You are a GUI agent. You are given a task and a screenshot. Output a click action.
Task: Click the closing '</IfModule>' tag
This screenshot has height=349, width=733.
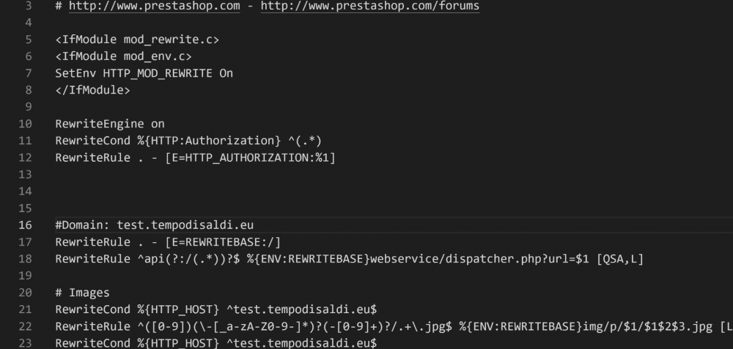point(92,90)
